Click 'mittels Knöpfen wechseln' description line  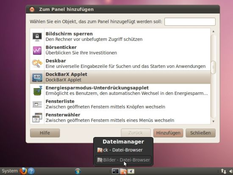(x=105, y=107)
